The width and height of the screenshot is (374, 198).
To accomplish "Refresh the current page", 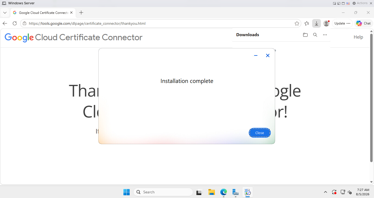I will click(15, 23).
